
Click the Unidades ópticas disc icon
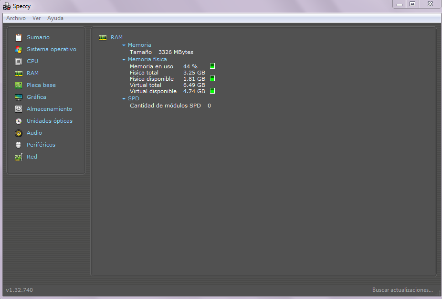(x=19, y=121)
